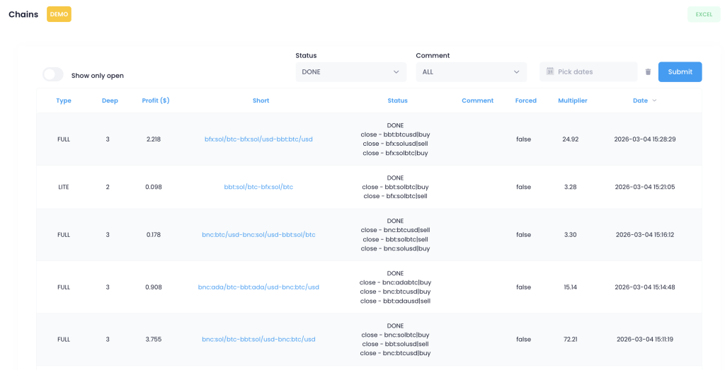
Task: Sort by the Type column header
Action: click(64, 100)
